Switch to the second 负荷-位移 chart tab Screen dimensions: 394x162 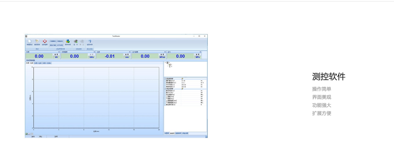click(38, 63)
